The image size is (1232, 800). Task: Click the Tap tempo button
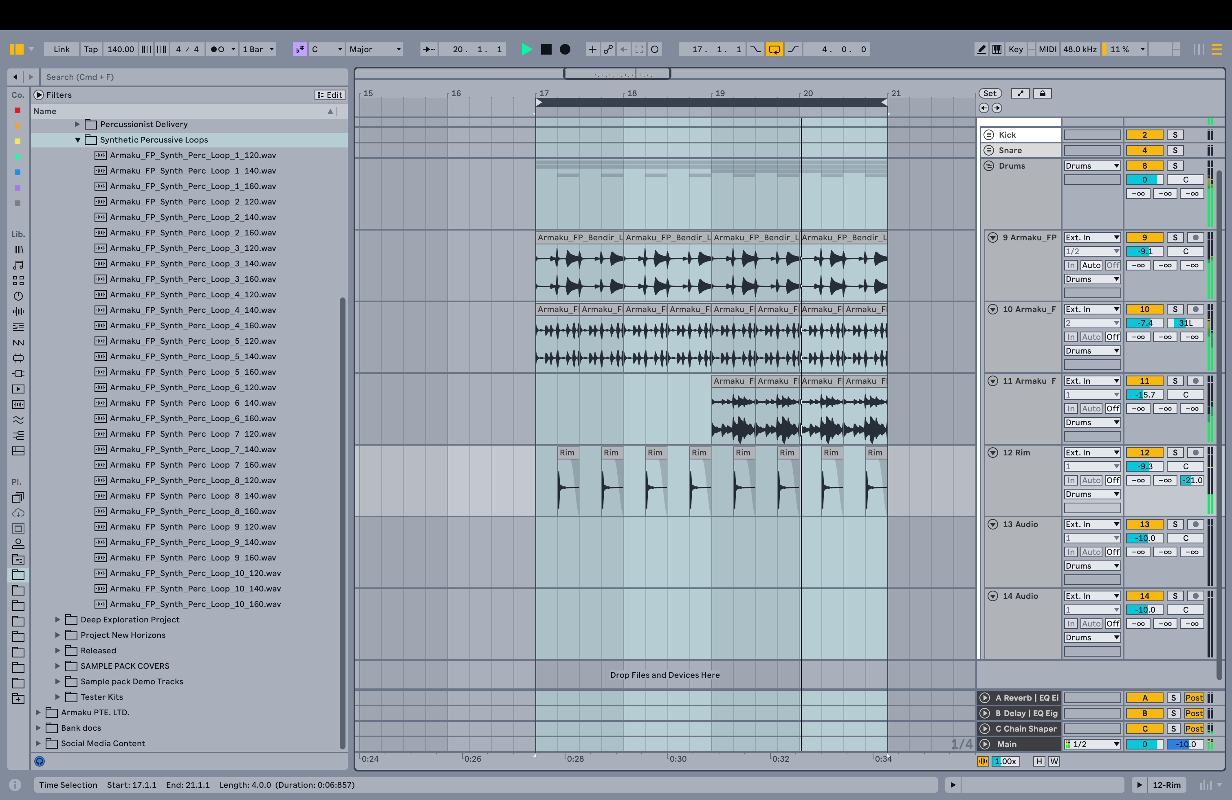[90, 49]
